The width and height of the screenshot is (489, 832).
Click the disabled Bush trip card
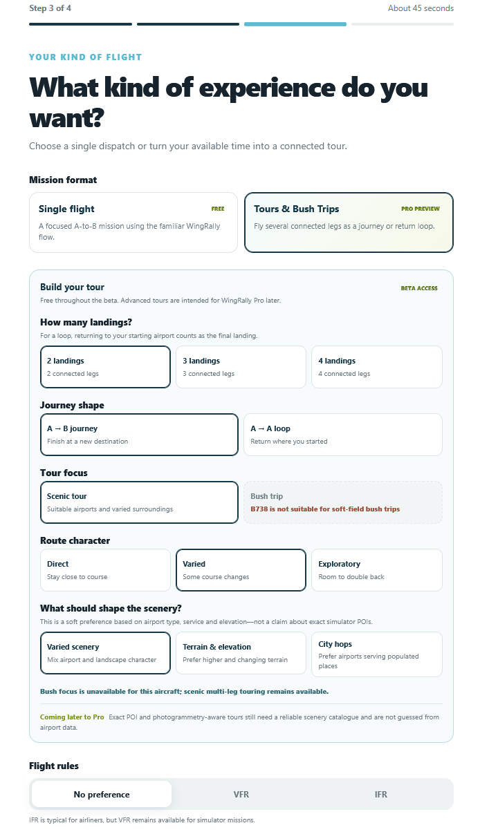tap(343, 502)
